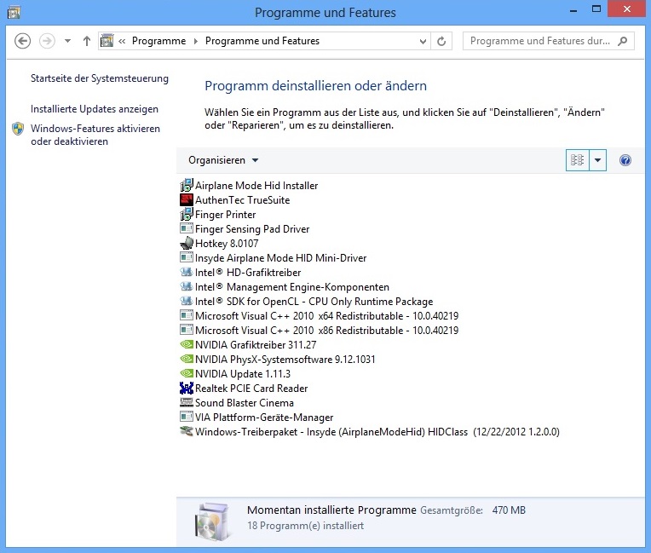Select Sound Blaster Cinema entry
This screenshot has width=651, height=553.
point(245,403)
